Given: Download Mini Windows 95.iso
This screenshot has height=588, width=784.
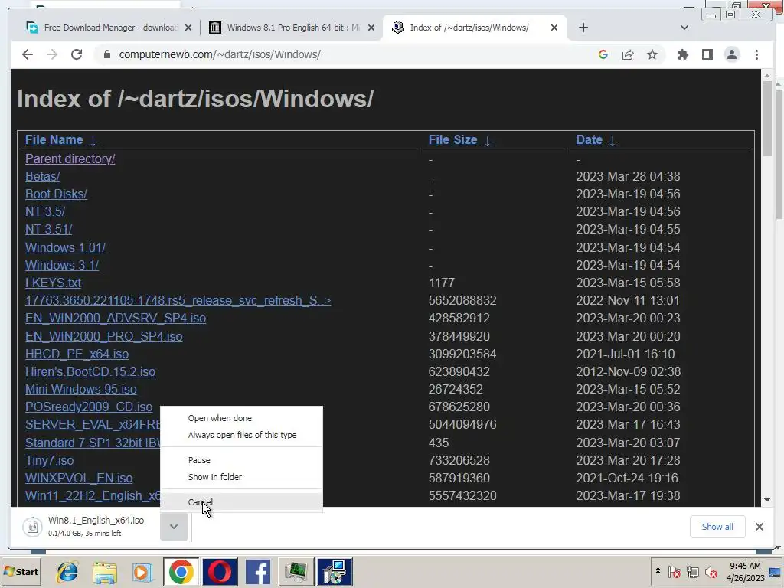Looking at the screenshot, I should tap(81, 389).
